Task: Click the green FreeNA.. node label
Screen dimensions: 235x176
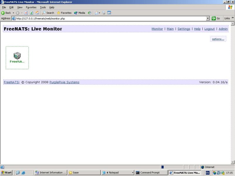Action: tap(17, 62)
